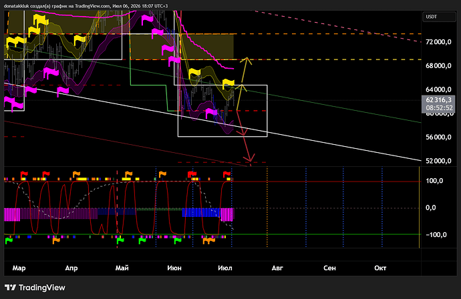Image resolution: width=461 pixels, height=299 pixels.
Task: Click the rightmost yellow flag on the price chart
Action: click(228, 83)
